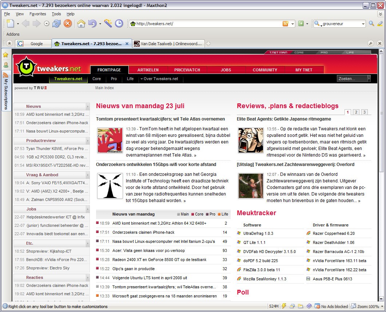Click the star button left of tab bar
386x312 pixels.
pyautogui.click(x=9, y=44)
